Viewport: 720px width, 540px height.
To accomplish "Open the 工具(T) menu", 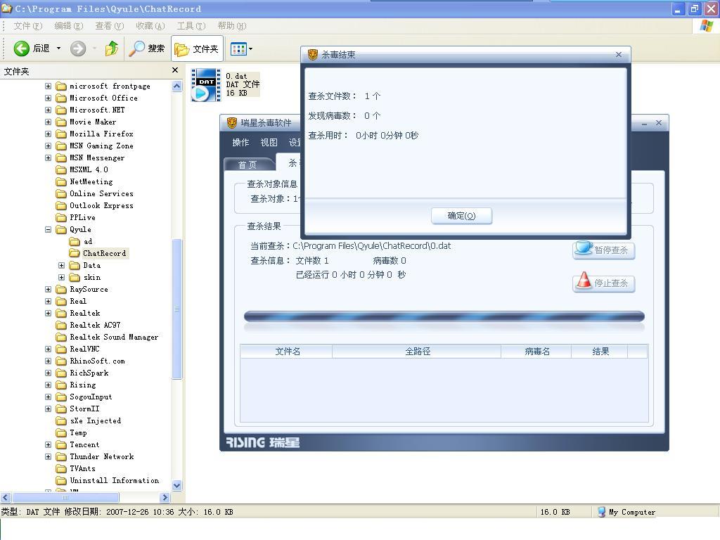I will click(x=191, y=26).
